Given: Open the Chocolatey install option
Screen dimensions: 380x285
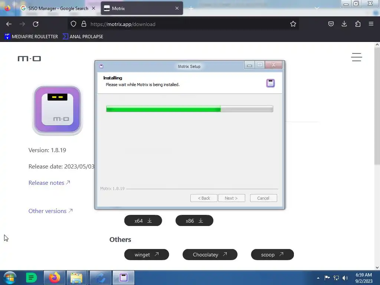Looking at the screenshot, I should pos(210,255).
